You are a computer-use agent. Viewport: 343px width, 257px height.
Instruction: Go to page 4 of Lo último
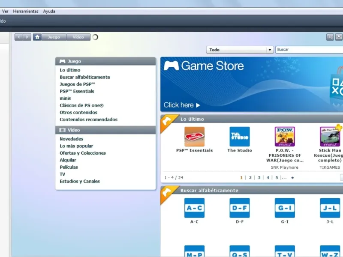point(268,178)
